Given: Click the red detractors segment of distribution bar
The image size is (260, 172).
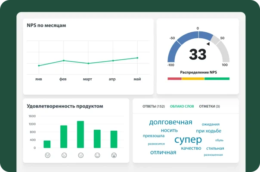Looking at the screenshot, I should pyautogui.click(x=175, y=79).
